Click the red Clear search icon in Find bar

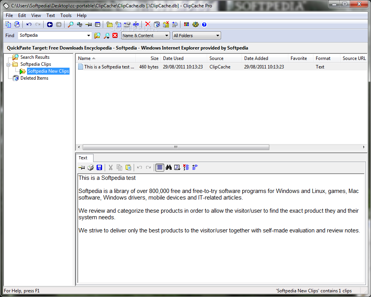coord(115,35)
